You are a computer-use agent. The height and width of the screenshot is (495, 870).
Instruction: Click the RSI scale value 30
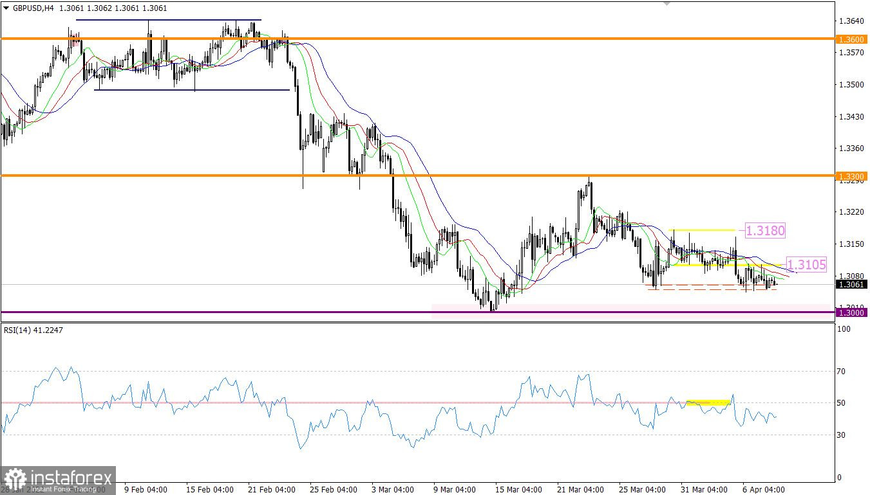842,435
